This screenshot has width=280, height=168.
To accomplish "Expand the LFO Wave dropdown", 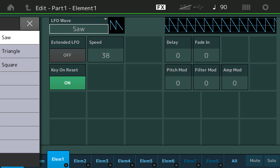I will [x=79, y=26].
